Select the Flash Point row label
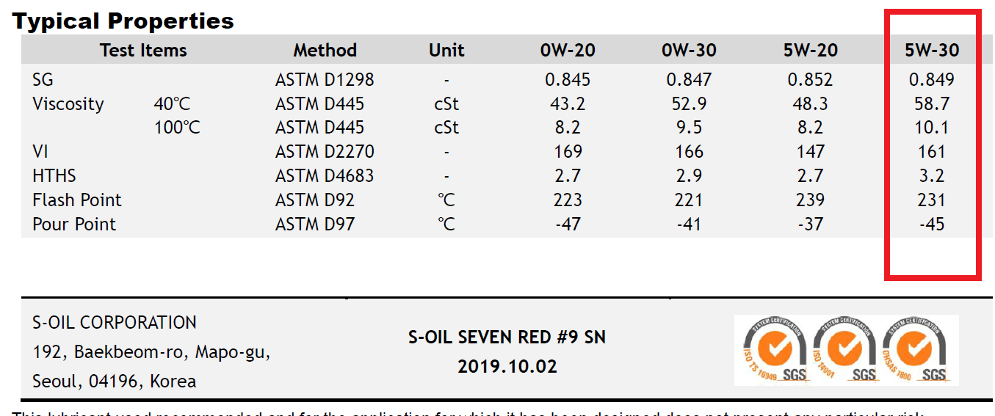 [x=77, y=200]
